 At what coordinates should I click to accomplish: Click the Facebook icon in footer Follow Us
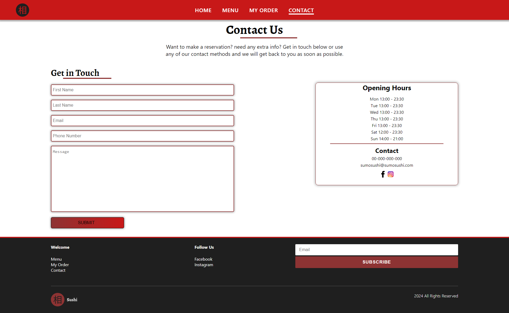pyautogui.click(x=203, y=259)
